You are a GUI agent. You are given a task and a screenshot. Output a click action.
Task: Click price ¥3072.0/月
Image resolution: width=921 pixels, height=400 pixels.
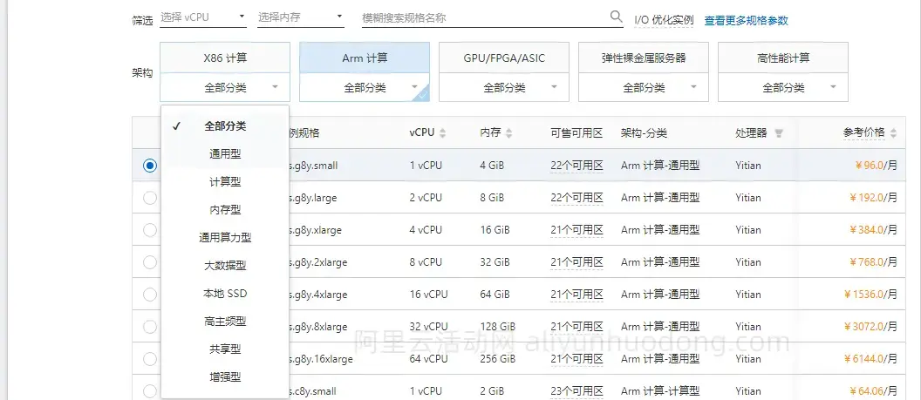(x=871, y=327)
